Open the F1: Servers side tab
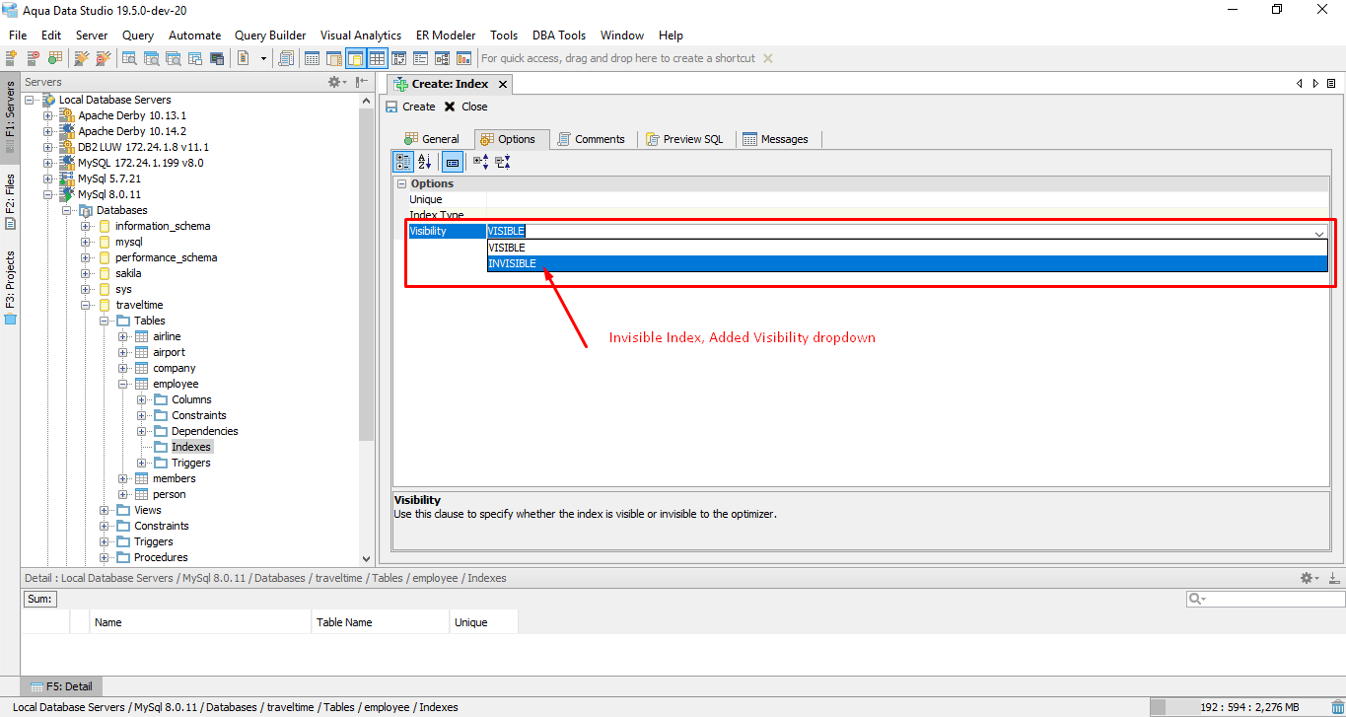The image size is (1346, 717). point(10,115)
